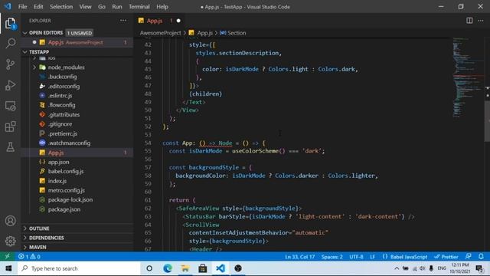Viewport: 490px width, 276px height.
Task: Open Microsoft Store from taskbar
Action: [x=202, y=268]
